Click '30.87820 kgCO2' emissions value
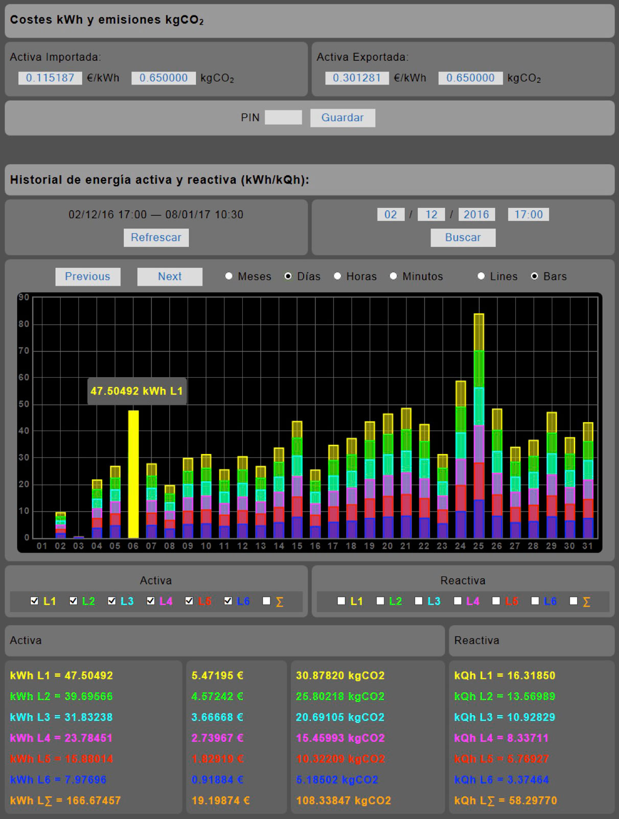The image size is (619, 819). [x=340, y=676]
